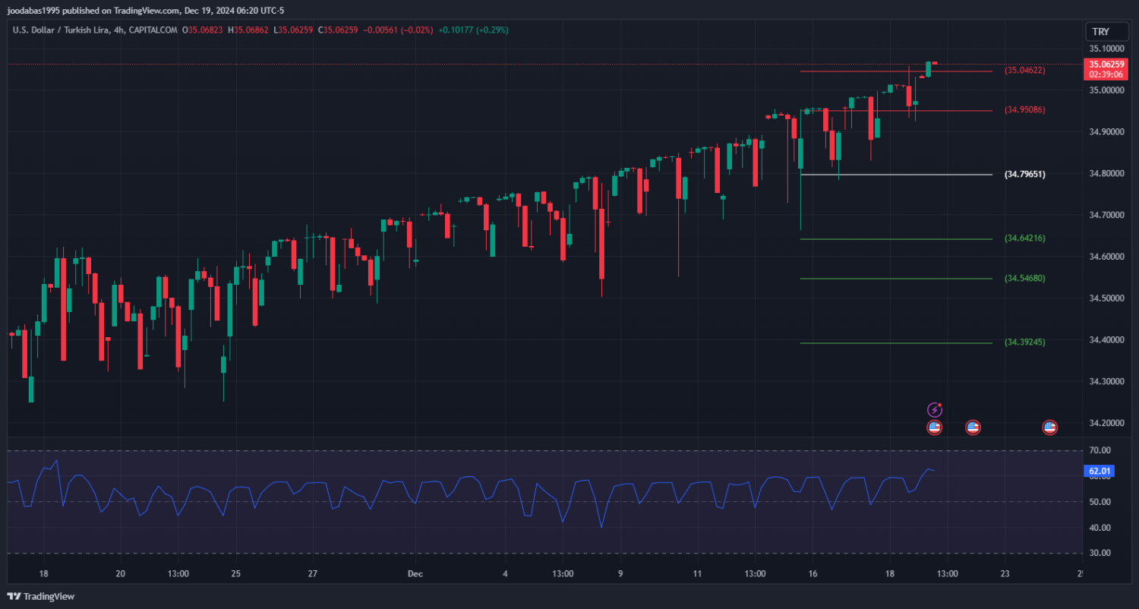The width and height of the screenshot is (1139, 609).
Task: Select the red 35.04622 level label
Action: pos(1025,71)
